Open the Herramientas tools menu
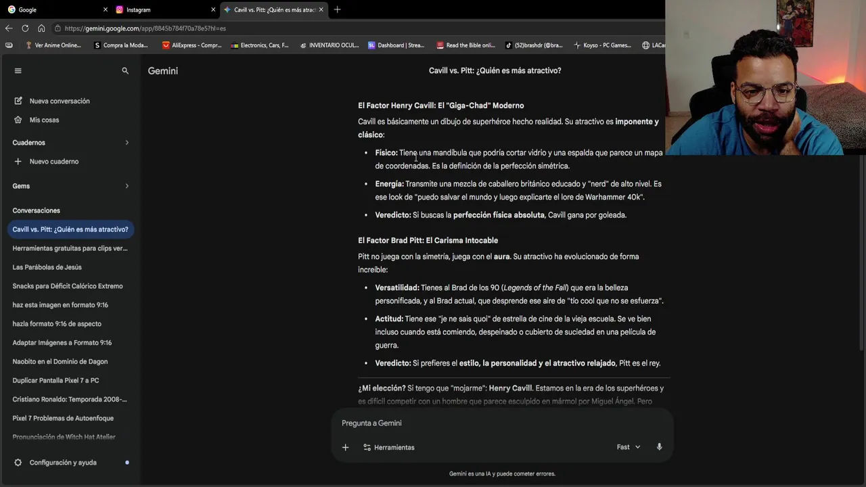 (x=388, y=447)
